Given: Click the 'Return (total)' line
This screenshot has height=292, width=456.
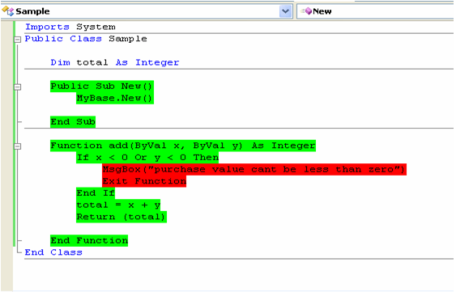Looking at the screenshot, I should click(121, 217).
